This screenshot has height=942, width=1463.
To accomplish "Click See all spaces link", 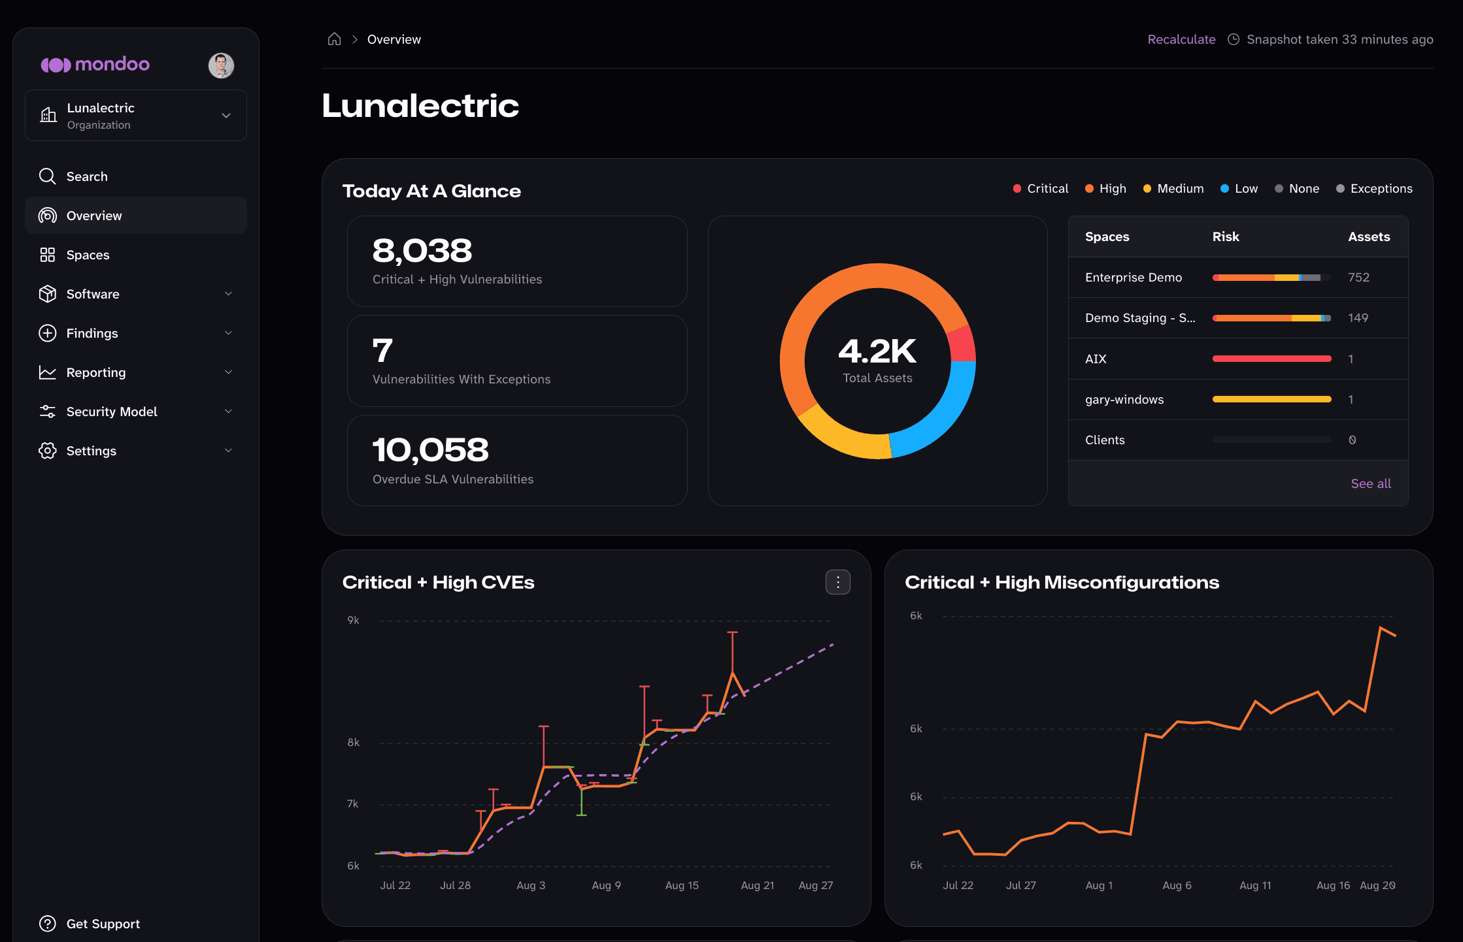I will pos(1371,483).
